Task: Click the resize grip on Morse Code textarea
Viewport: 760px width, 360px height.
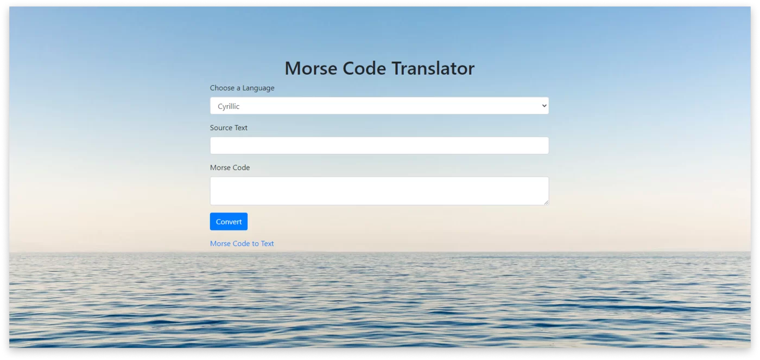Action: pos(546,202)
